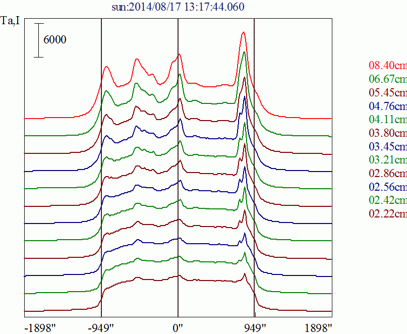Image resolution: width=407 pixels, height=334 pixels.
Task: Click the sun date-time plot title
Action: [179, 7]
